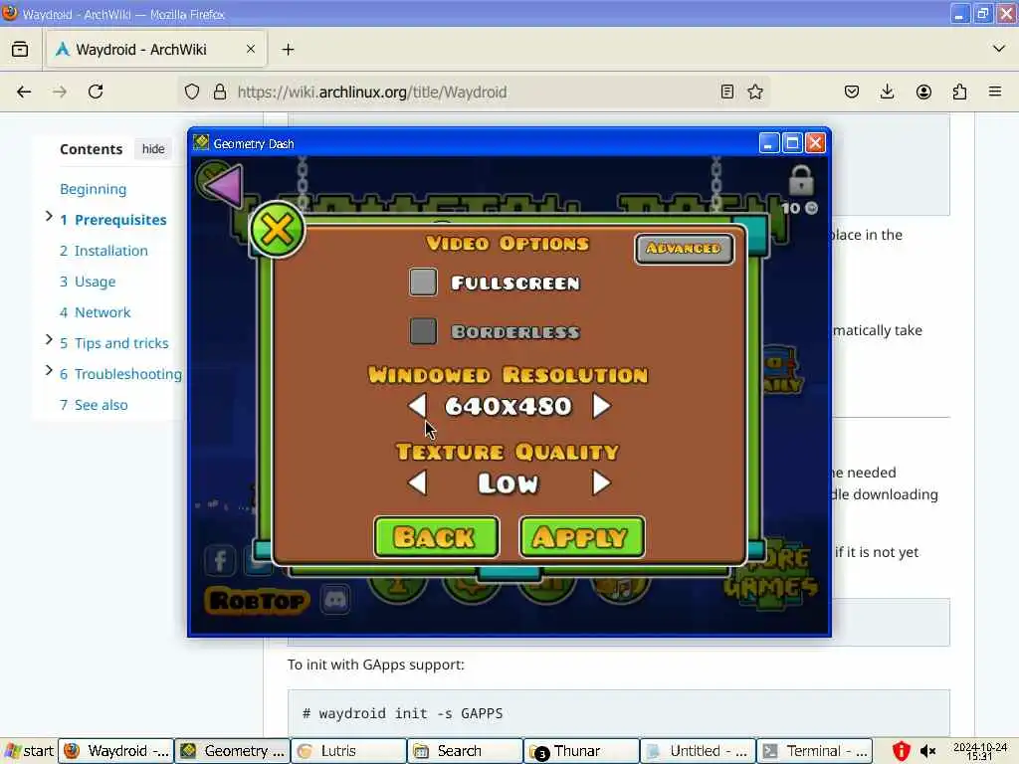Open Firefox extensions menu
Screen dimensions: 1019x764
point(959,92)
